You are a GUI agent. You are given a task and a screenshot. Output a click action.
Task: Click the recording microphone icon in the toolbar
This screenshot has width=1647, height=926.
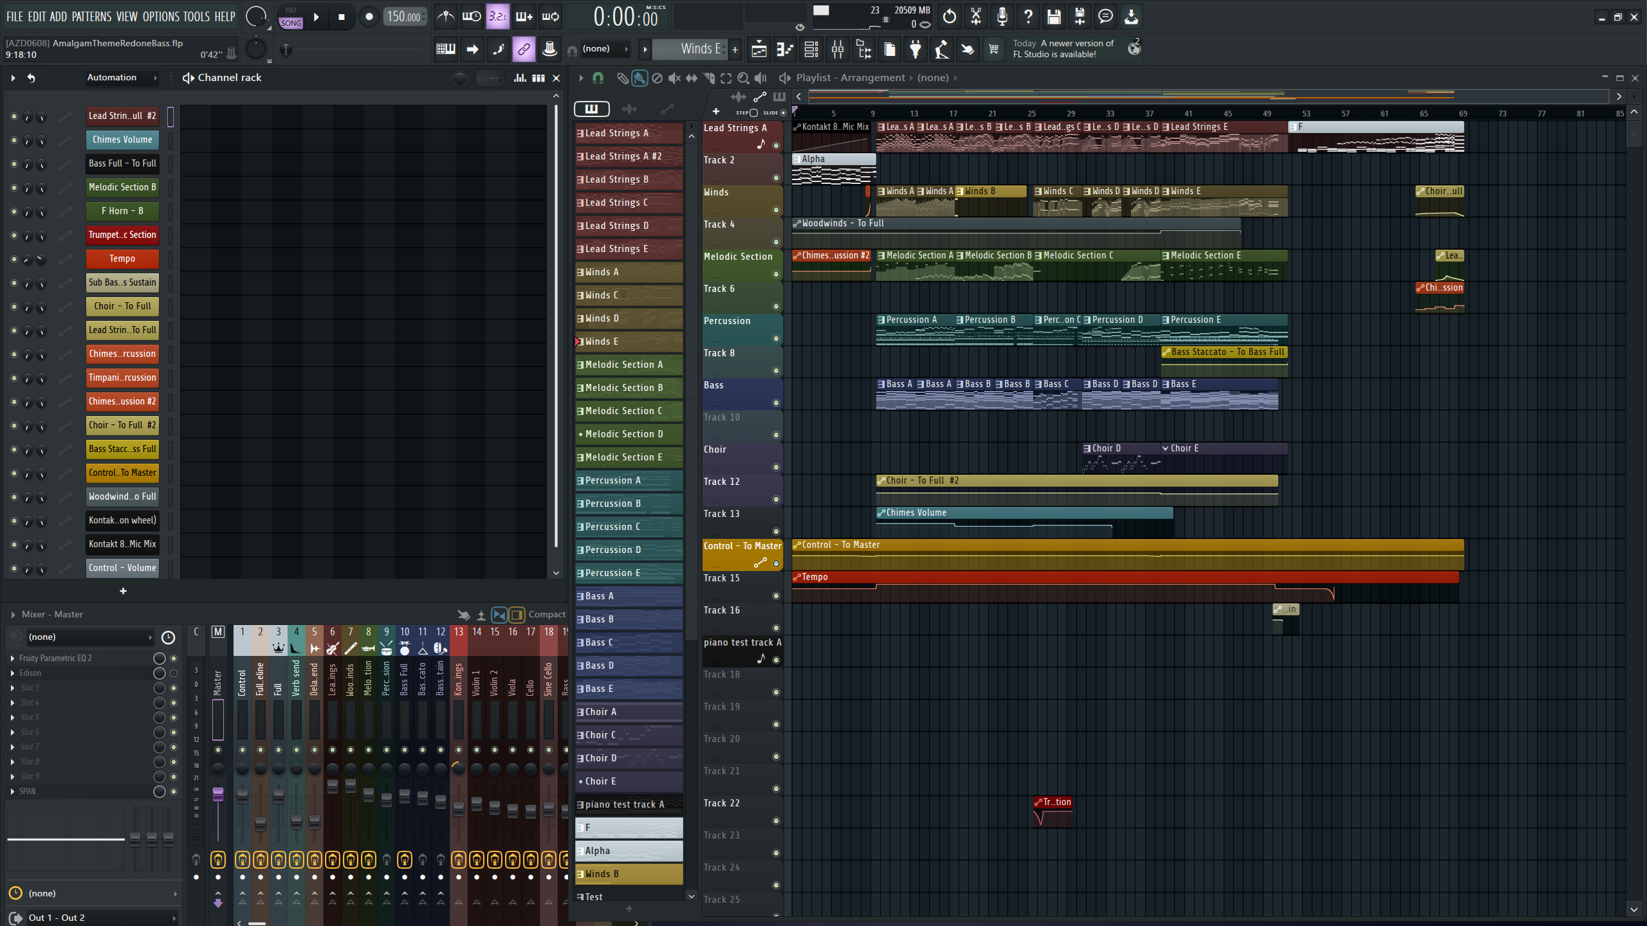(1002, 17)
